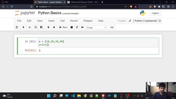Click the output value 1
The height and width of the screenshot is (99, 176).
[x=40, y=51]
